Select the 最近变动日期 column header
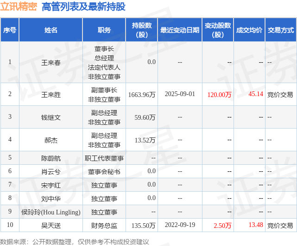Screen dimensions: 297x246 pos(180,30)
